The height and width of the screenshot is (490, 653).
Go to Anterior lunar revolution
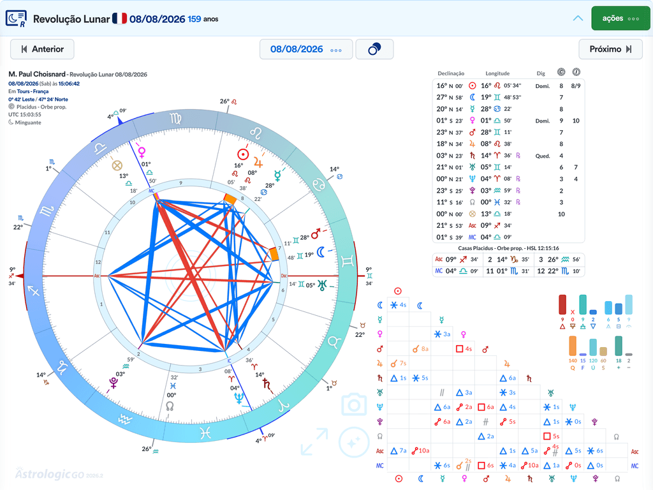point(43,49)
